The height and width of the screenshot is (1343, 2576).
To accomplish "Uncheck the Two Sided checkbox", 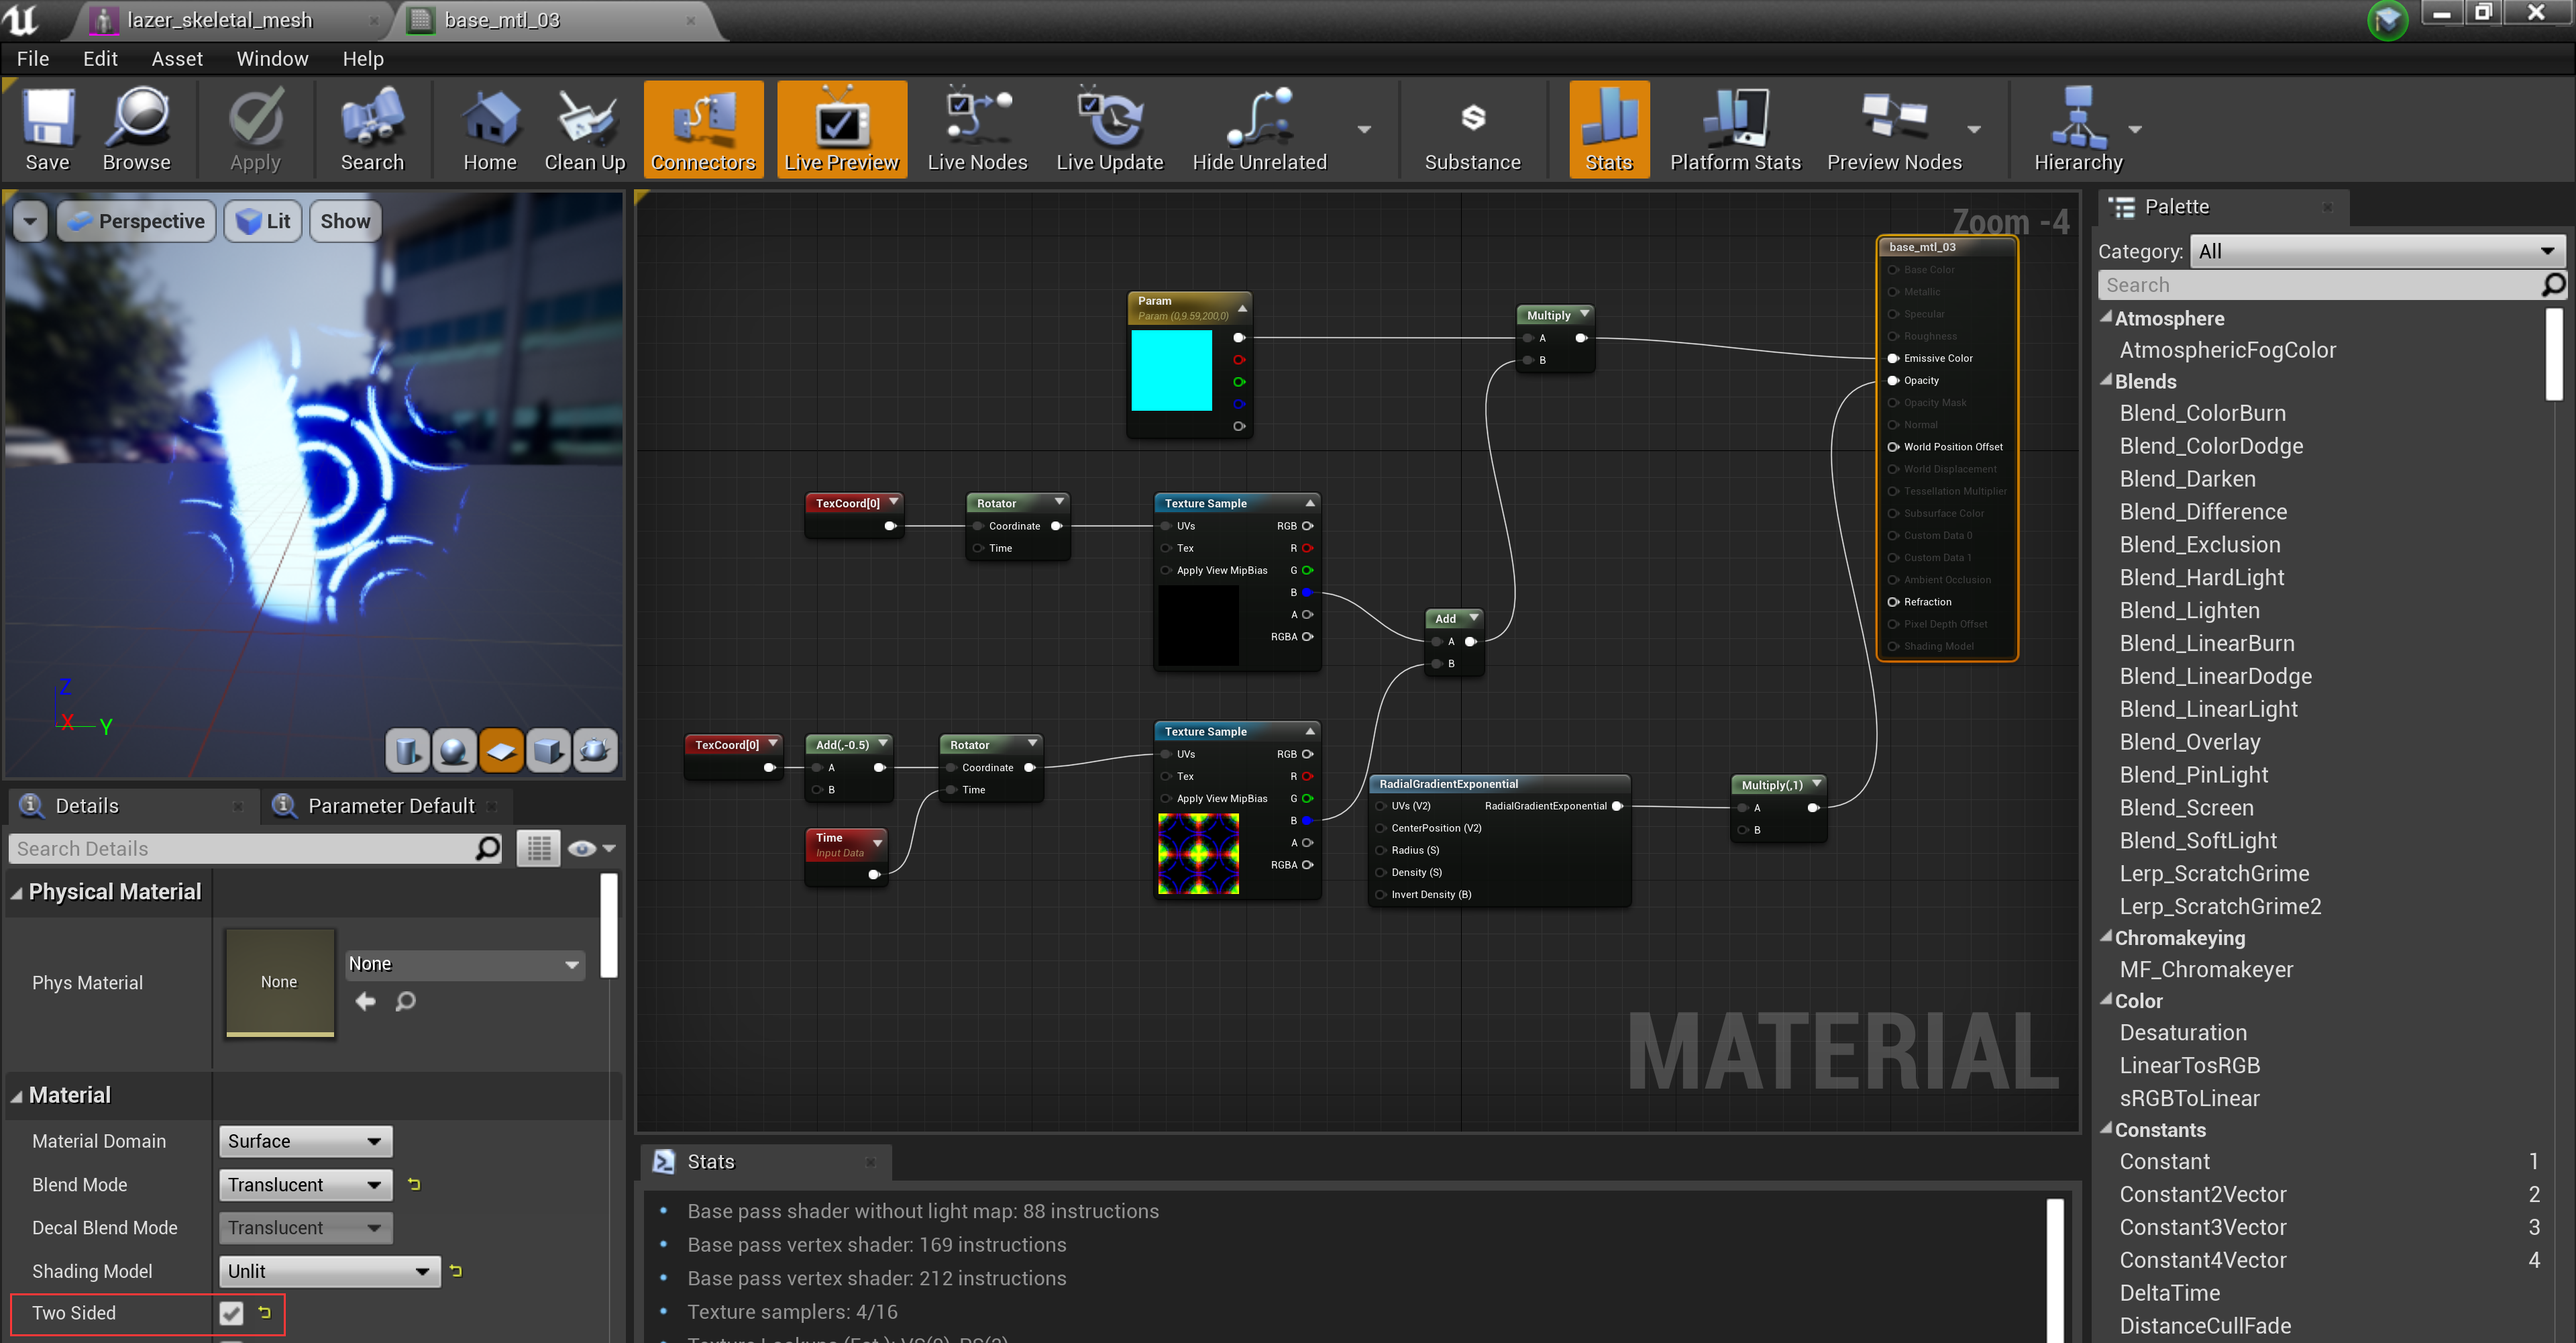I will point(231,1313).
